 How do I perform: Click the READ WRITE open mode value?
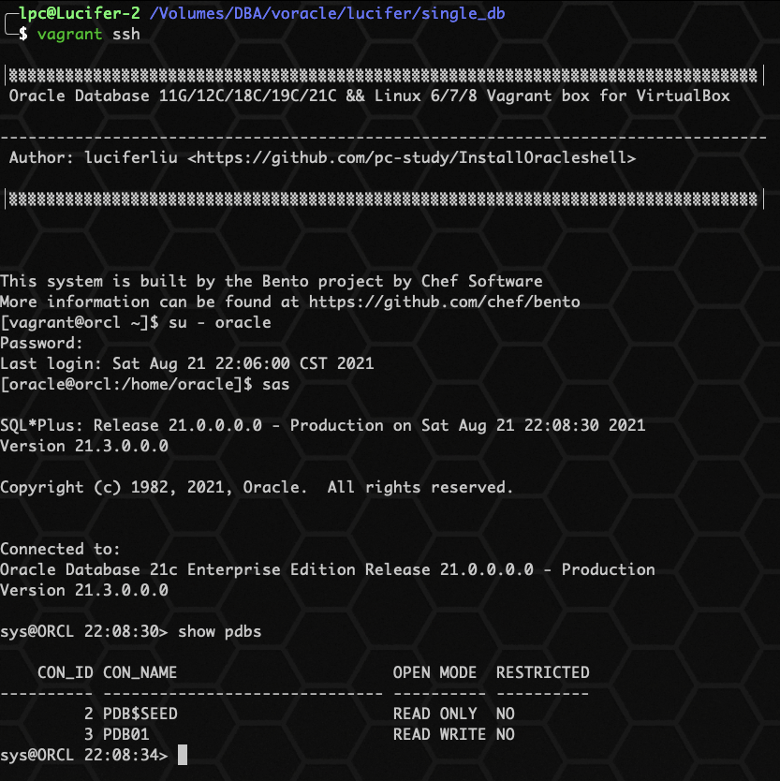tap(439, 735)
